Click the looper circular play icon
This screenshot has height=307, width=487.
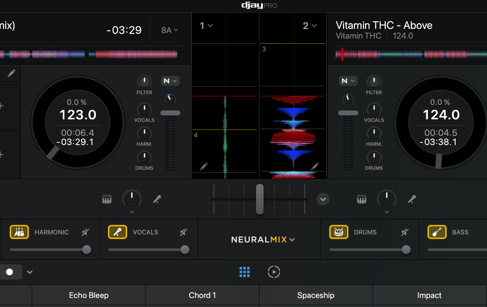[274, 272]
